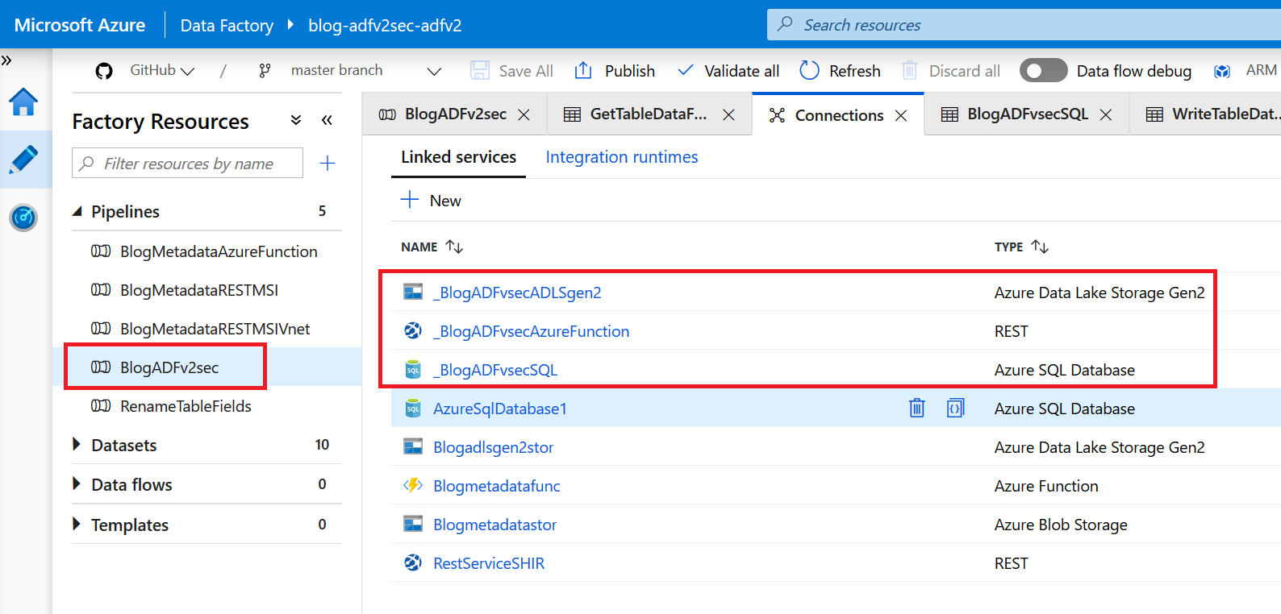Open the GitHub repository dropdown
This screenshot has width=1281, height=614.
pyautogui.click(x=161, y=71)
